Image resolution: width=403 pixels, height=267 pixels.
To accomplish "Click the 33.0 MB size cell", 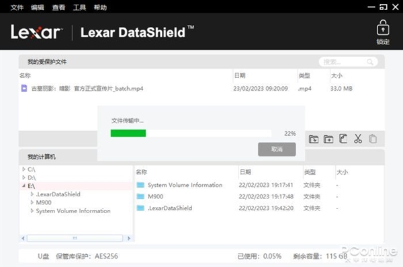I will (x=341, y=89).
